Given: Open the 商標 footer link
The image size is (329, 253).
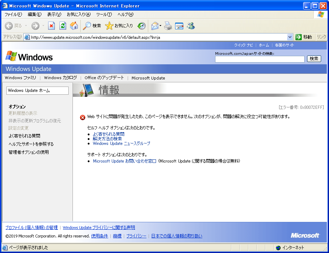Looking at the screenshot, I should [117, 236].
